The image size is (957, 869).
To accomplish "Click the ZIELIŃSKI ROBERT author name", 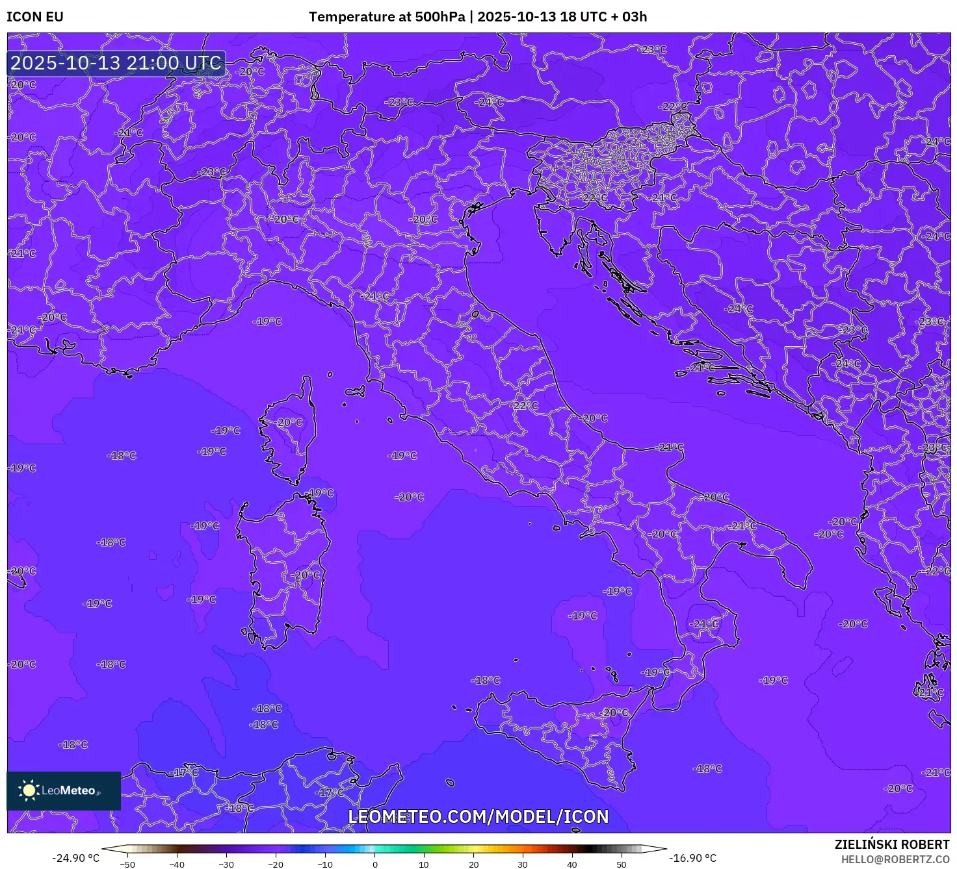I will (892, 844).
